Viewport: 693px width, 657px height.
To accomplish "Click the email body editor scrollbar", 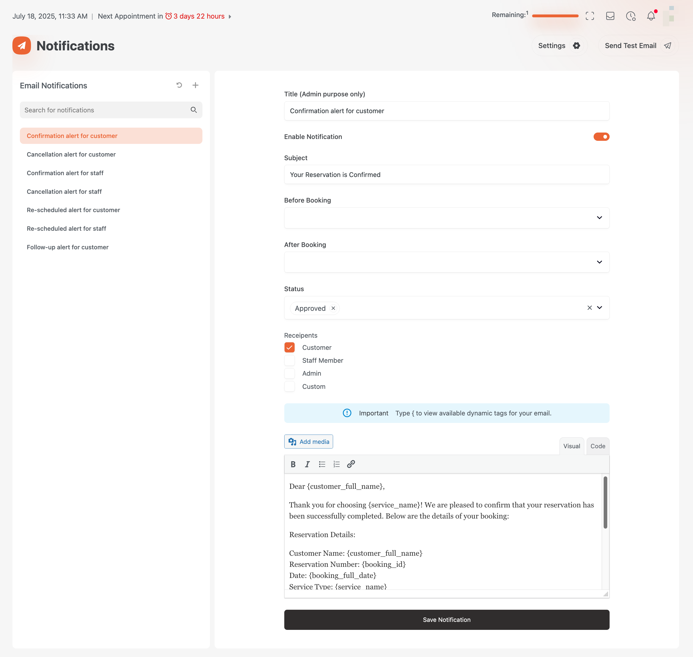I will (605, 502).
